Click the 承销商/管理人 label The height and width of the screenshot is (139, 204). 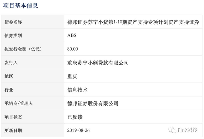point(19,103)
